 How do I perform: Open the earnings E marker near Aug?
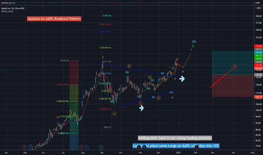[x=81, y=147]
